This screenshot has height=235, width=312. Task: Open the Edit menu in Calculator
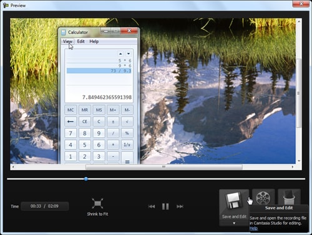click(x=80, y=41)
